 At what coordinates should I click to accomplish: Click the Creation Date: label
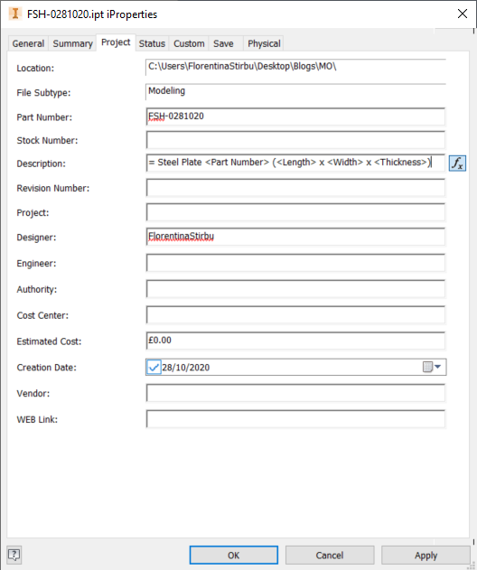coord(47,368)
